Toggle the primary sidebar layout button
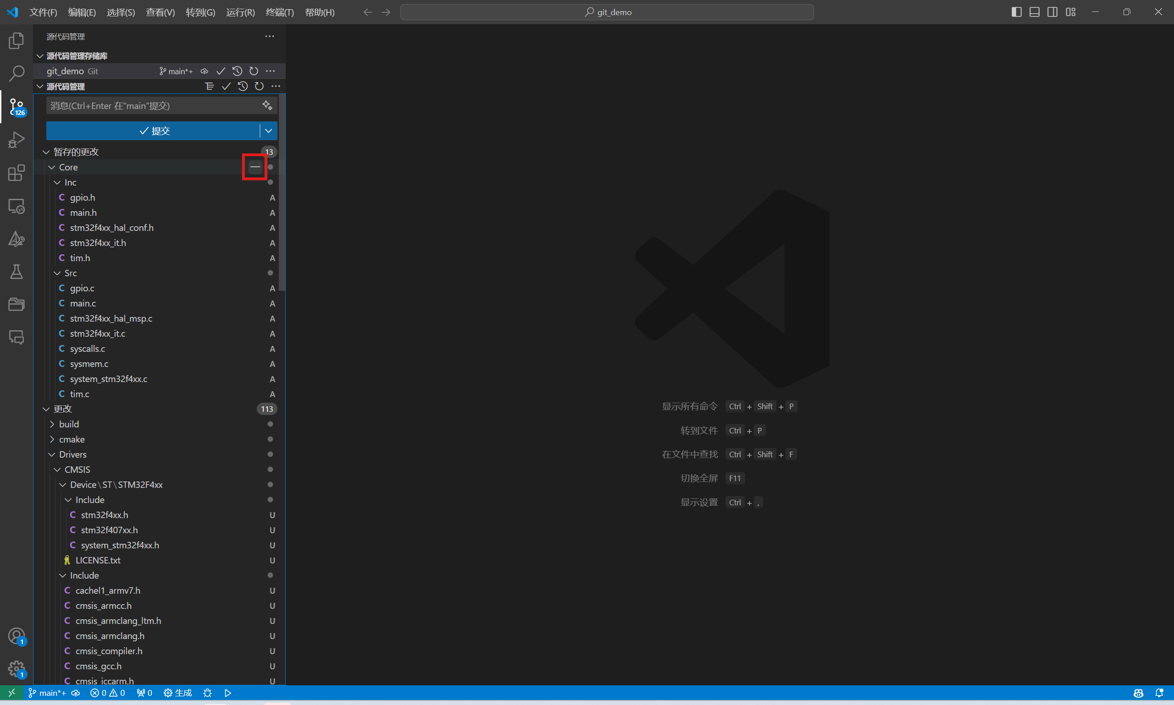 pos(1016,12)
